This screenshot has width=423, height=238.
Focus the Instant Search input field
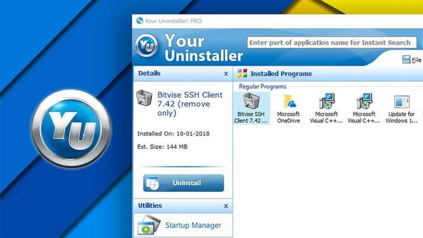tap(332, 43)
